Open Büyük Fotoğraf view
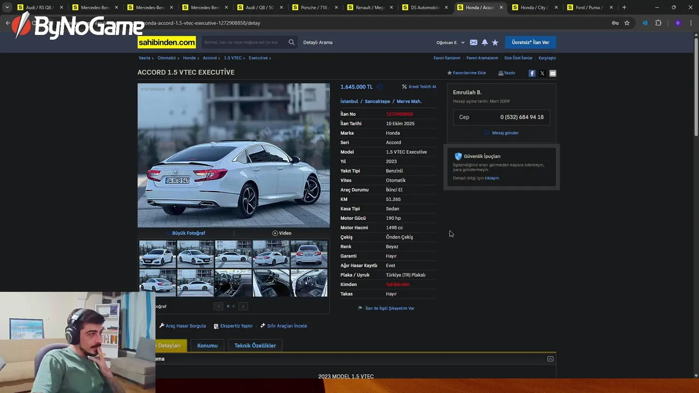Image resolution: width=699 pixels, height=393 pixels. [x=186, y=233]
